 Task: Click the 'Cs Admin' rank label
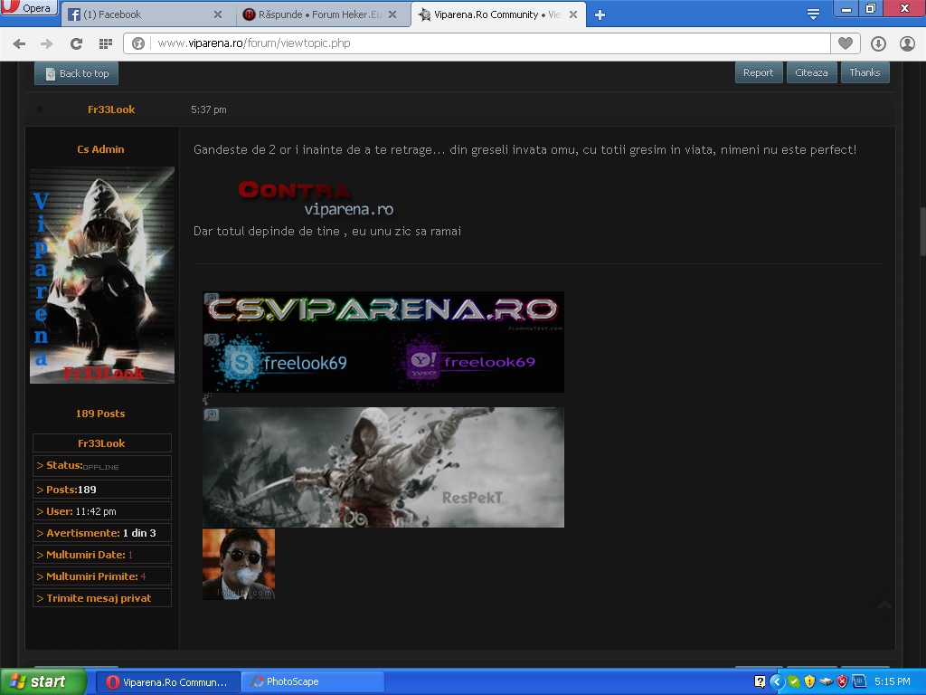(100, 149)
